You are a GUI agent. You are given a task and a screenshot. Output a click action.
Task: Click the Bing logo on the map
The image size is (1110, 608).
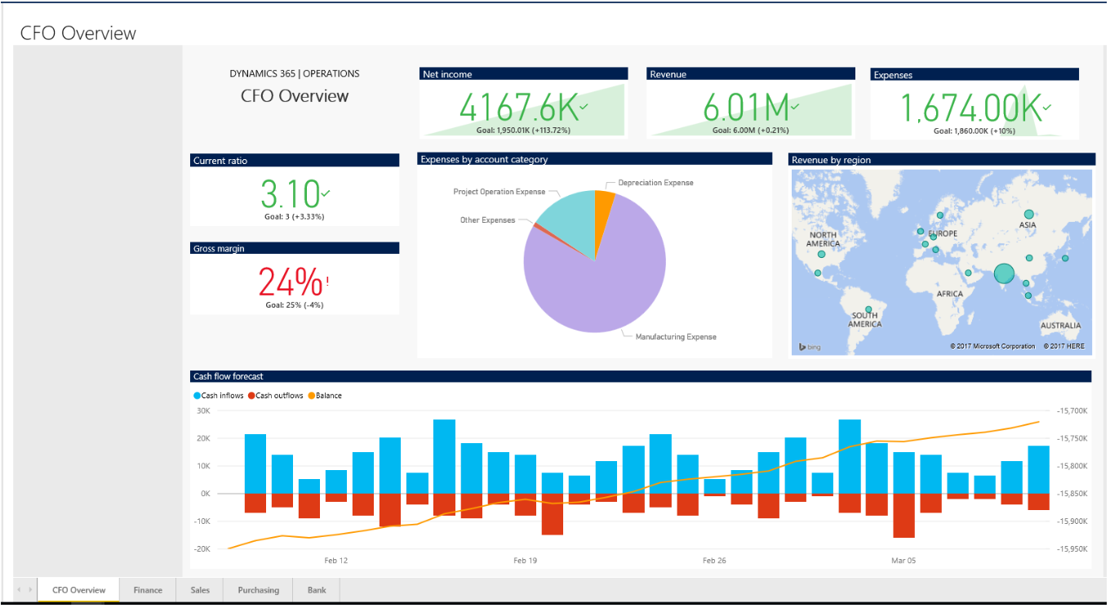click(x=810, y=347)
